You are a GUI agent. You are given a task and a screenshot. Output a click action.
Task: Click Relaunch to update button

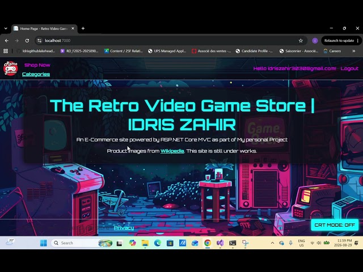pyautogui.click(x=339, y=41)
